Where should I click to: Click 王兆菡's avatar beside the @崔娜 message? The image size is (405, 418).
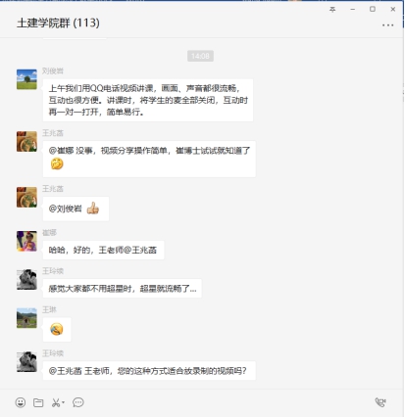tap(26, 141)
